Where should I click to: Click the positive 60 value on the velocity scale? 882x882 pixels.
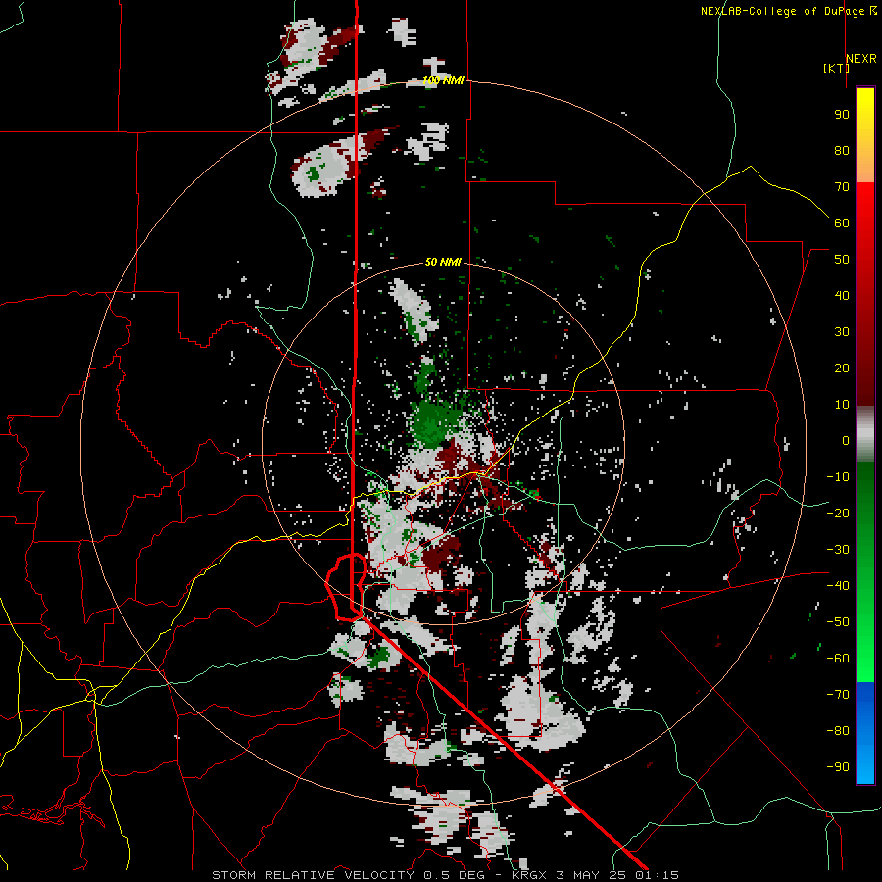(x=842, y=222)
